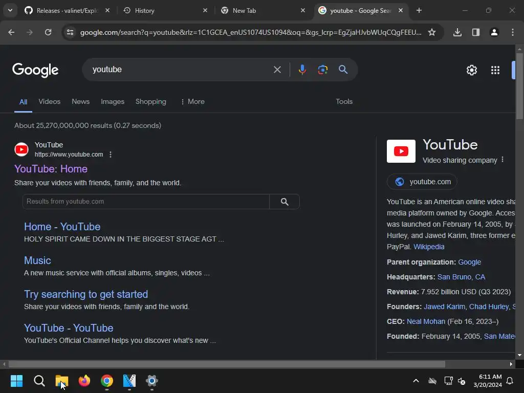Expand the More search filters menu
Image resolution: width=524 pixels, height=393 pixels.
(192, 102)
